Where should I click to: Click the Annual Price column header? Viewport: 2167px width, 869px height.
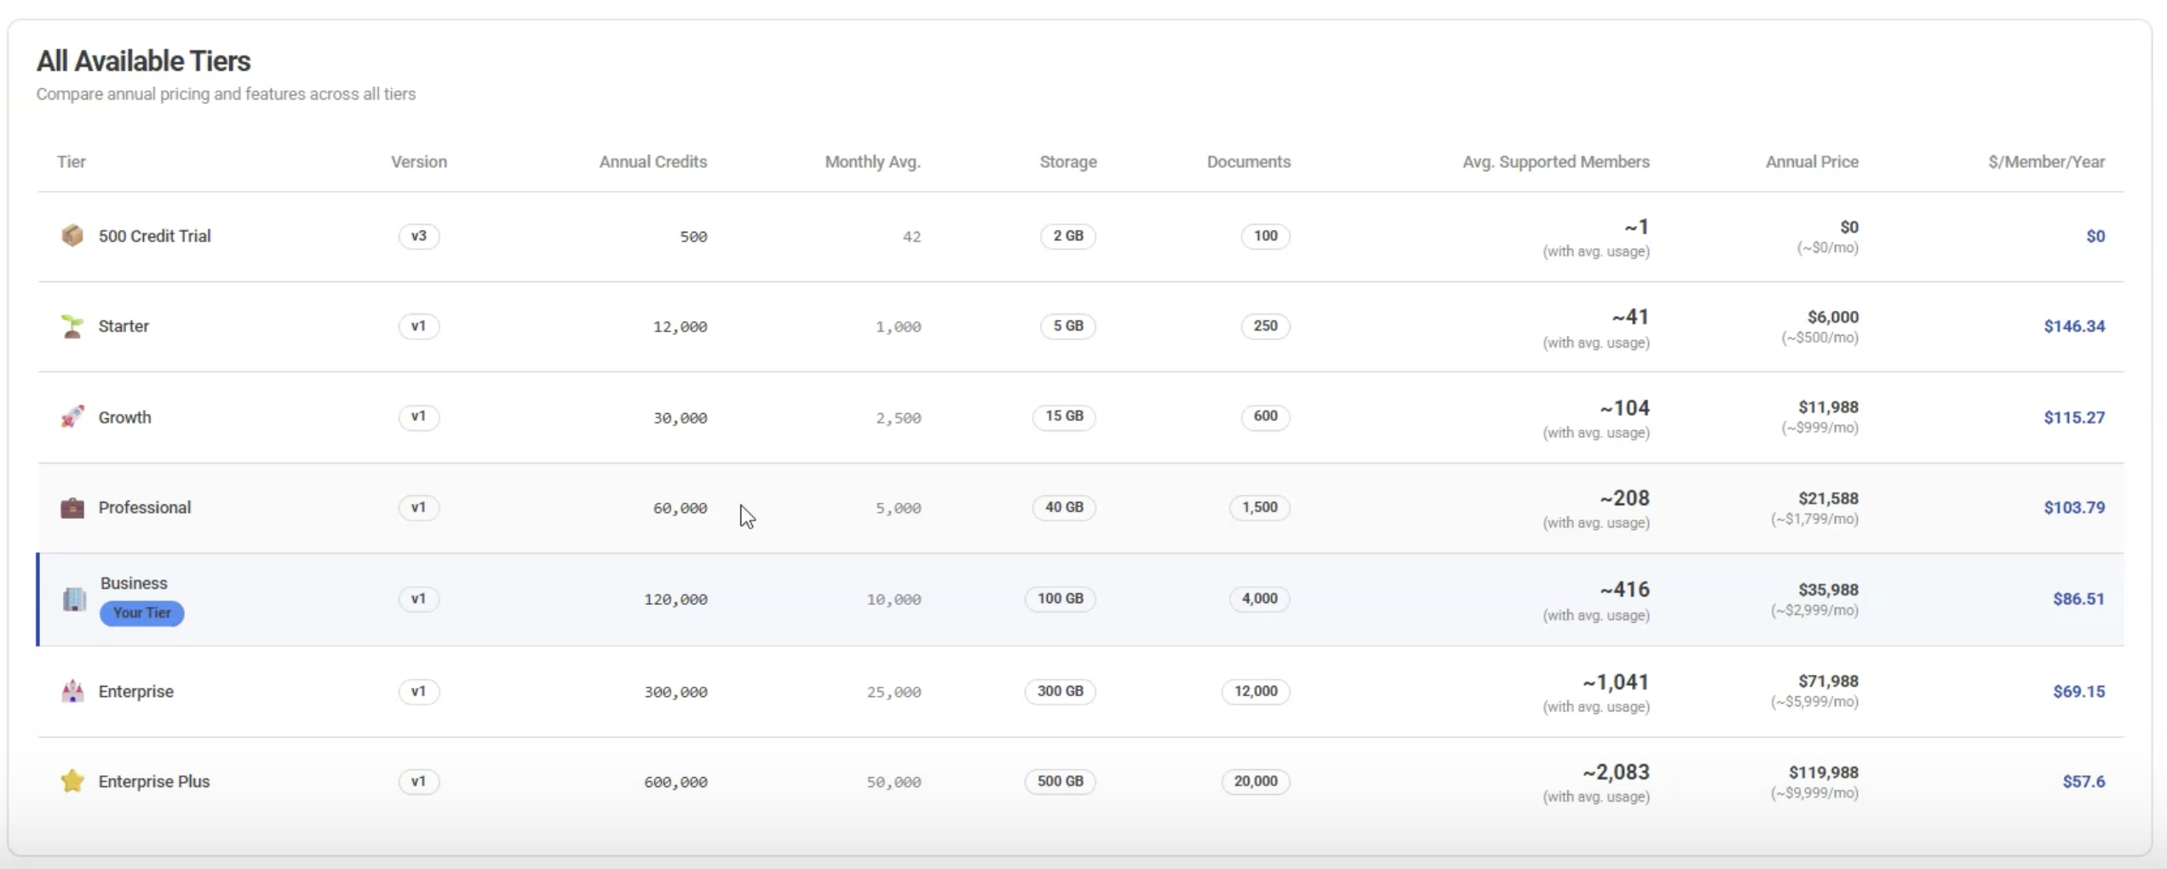coord(1811,162)
